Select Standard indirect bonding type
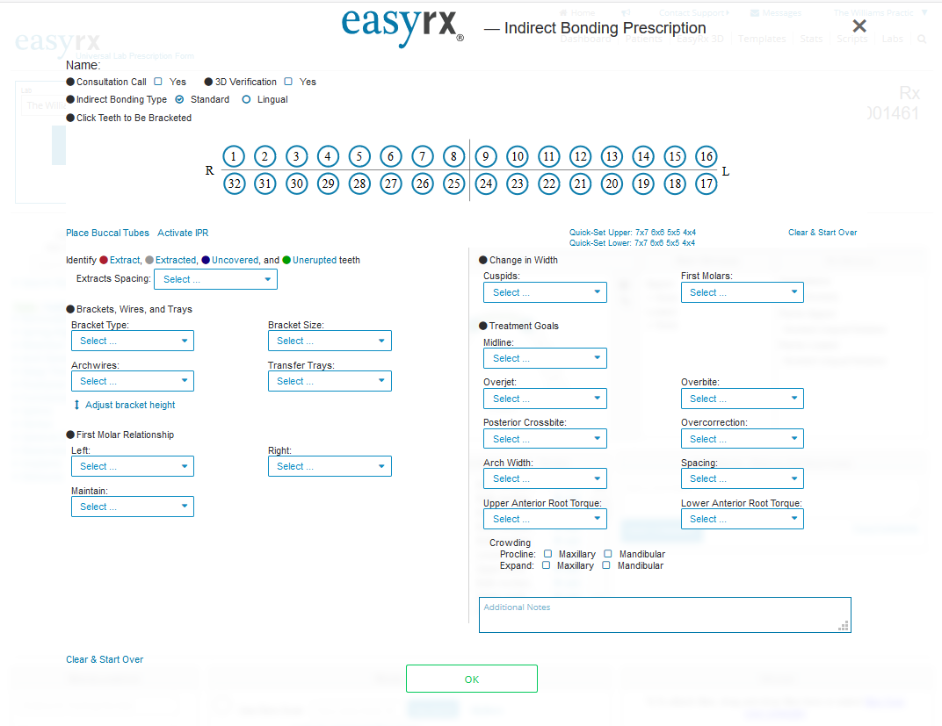The width and height of the screenshot is (942, 726). click(x=179, y=99)
